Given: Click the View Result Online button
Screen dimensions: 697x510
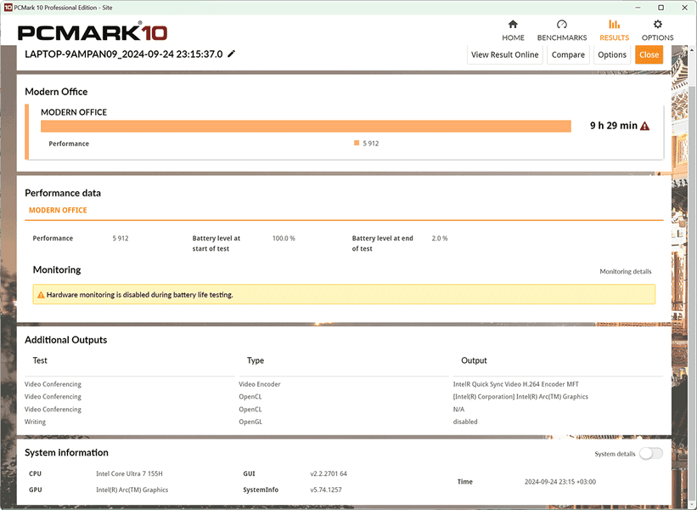Looking at the screenshot, I should coord(504,54).
